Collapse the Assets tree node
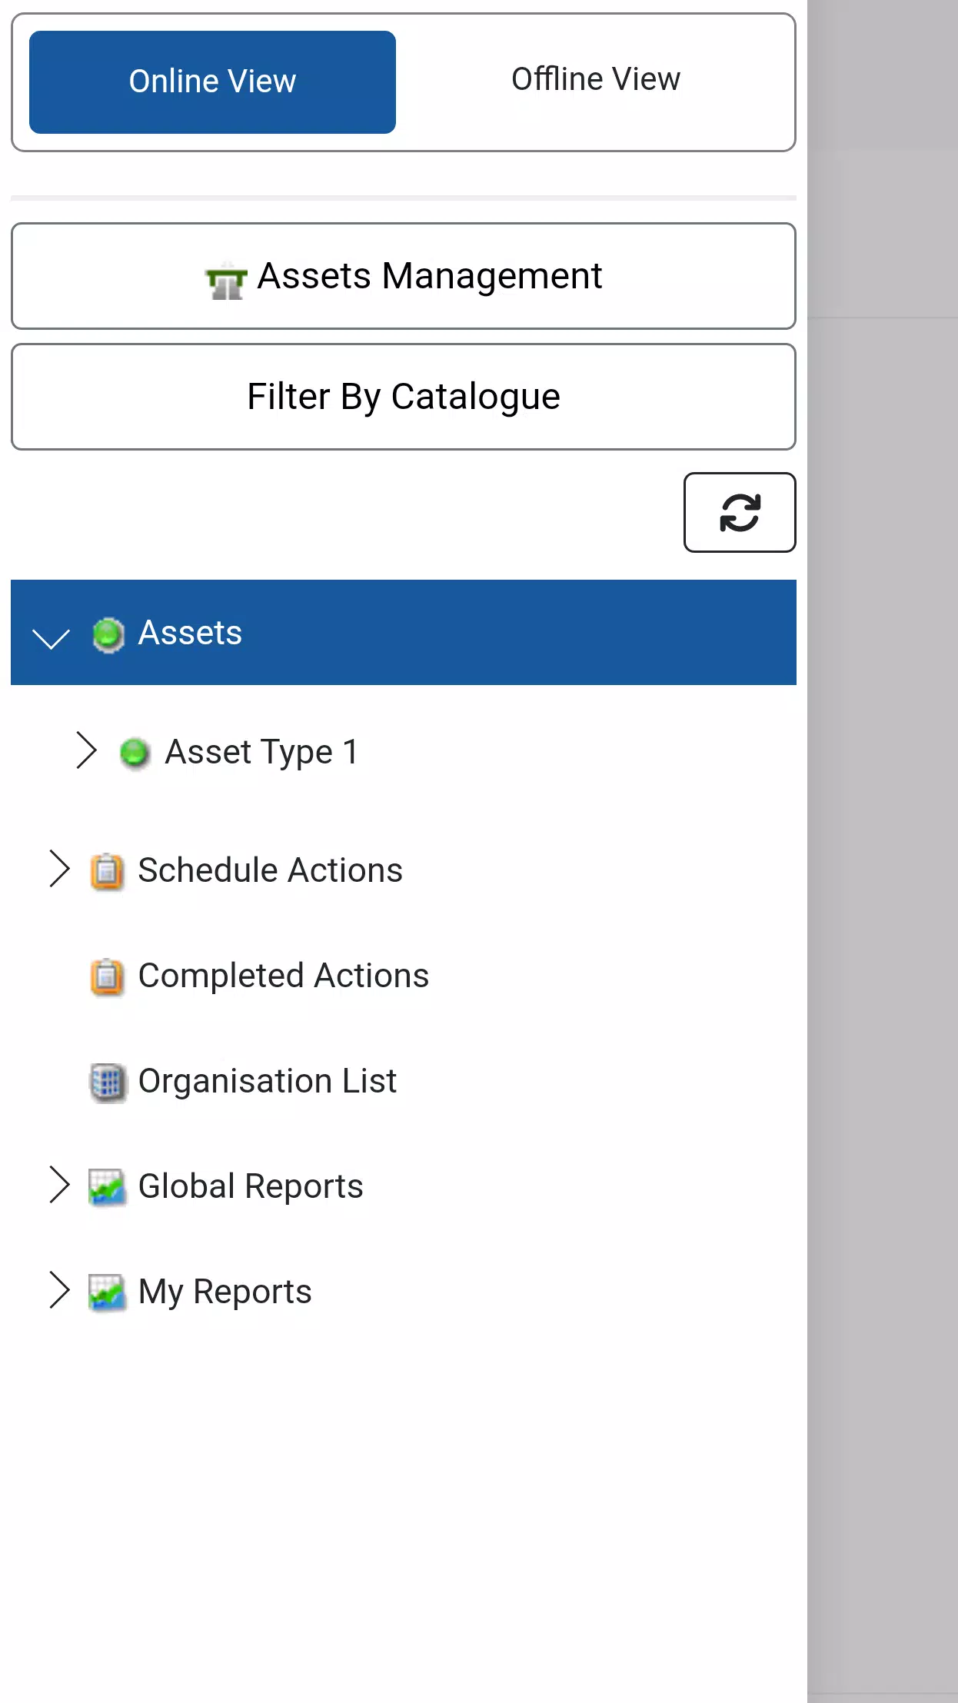The height and width of the screenshot is (1703, 958). click(51, 637)
